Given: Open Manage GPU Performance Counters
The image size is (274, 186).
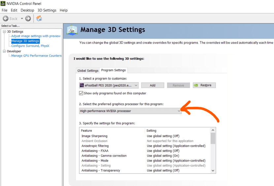Looking at the screenshot, I should point(36,56).
